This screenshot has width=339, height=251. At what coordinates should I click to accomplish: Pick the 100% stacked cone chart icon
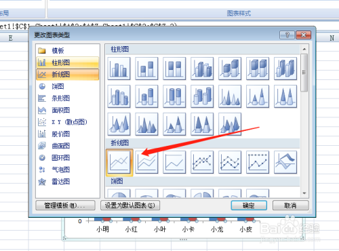(x=285, y=96)
